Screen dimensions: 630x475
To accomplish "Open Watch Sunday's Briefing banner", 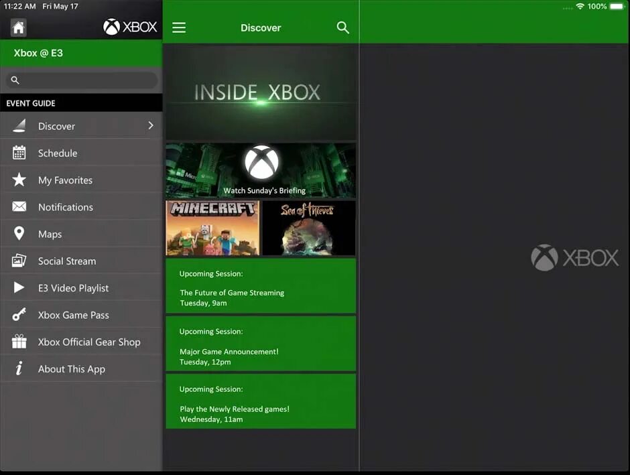I will click(261, 170).
